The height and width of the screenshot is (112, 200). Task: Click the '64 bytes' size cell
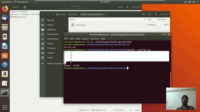click(x=152, y=25)
